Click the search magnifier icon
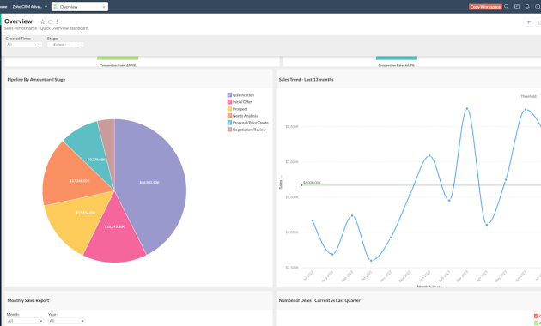 click(507, 7)
